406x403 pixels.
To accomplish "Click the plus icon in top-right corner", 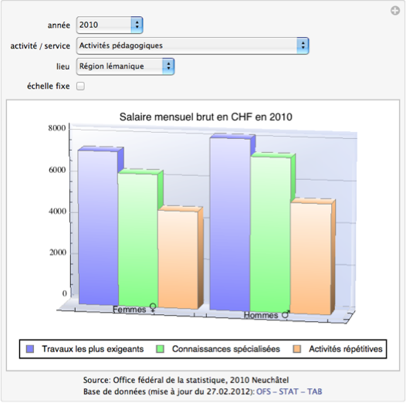I will click(395, 11).
